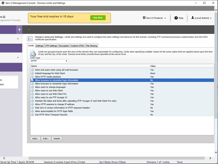Viewport: 218px width, 164px height.
Task: Click the None value for Default language
Action: [x=153, y=73]
